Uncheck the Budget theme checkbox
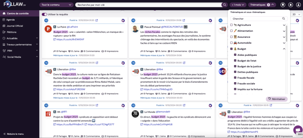This screenshot has width=303, height=138. [231, 49]
